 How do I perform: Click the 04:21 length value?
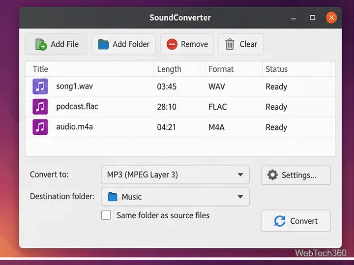click(167, 127)
